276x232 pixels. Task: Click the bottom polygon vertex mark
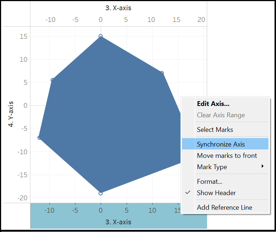[101, 193]
